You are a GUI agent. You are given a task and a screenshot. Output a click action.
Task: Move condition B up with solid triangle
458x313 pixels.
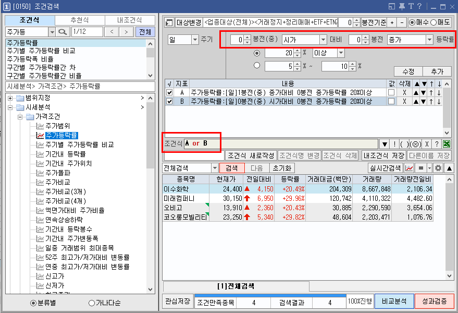416,102
